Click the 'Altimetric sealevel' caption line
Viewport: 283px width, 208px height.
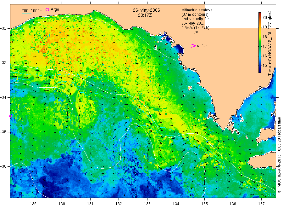[197, 10]
